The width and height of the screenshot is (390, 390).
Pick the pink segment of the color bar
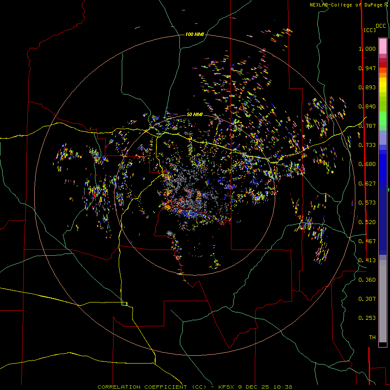[x=383, y=46]
